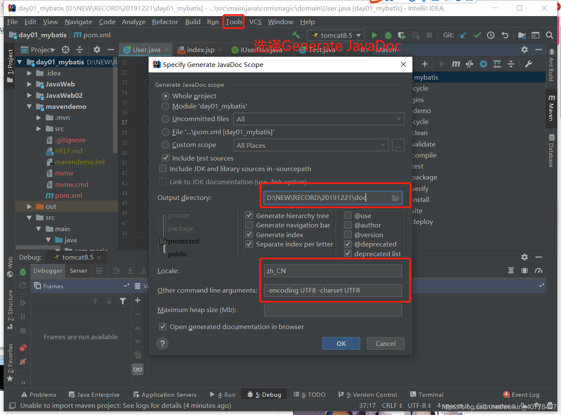Toggle Include test sources checkbox

(166, 158)
